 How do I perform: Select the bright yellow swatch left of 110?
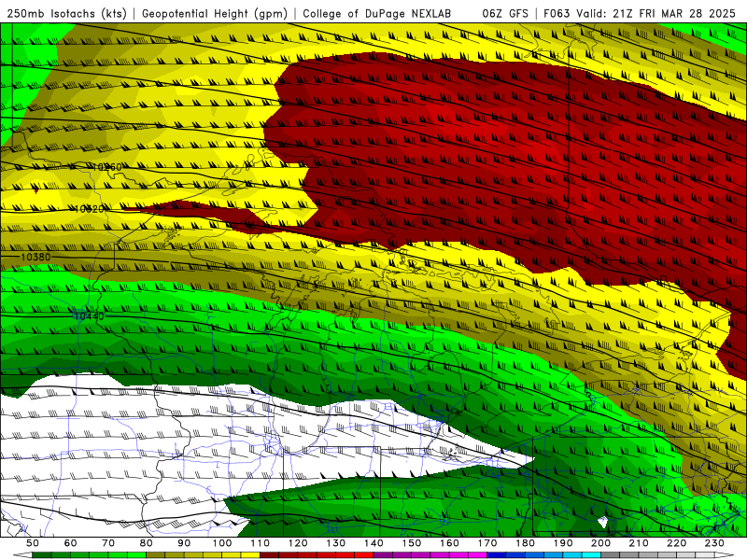pos(250,555)
